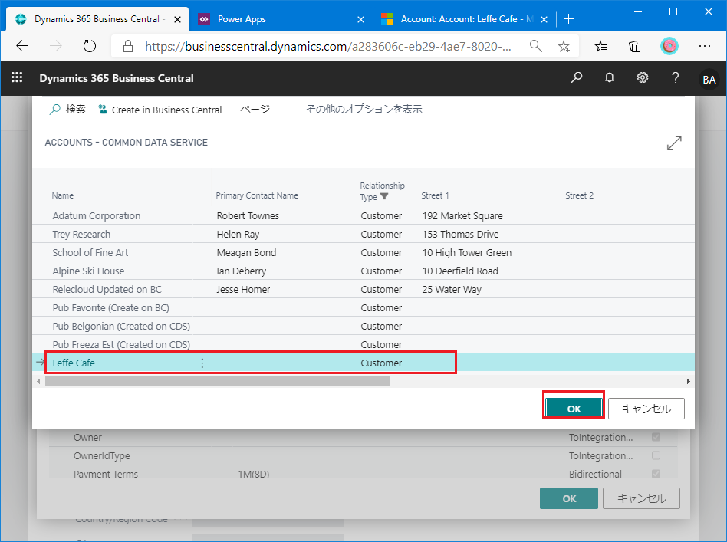Click the site lock icon in address bar
Image resolution: width=727 pixels, height=542 pixels.
pyautogui.click(x=128, y=46)
